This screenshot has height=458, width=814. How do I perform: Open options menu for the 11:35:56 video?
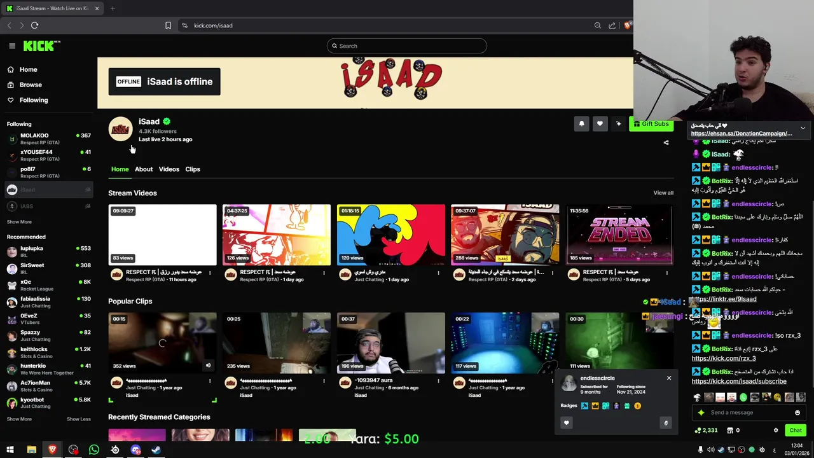click(x=666, y=273)
